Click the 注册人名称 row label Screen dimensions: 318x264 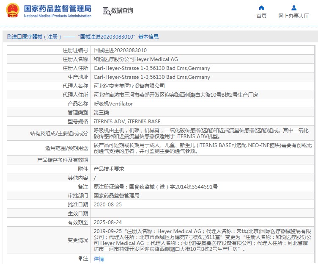(x=75, y=59)
